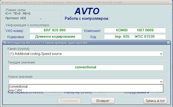Screen dimensions: 173x107
Task: Click the IC=1 TE=0 RE=0 status text
Action: (x=18, y=14)
